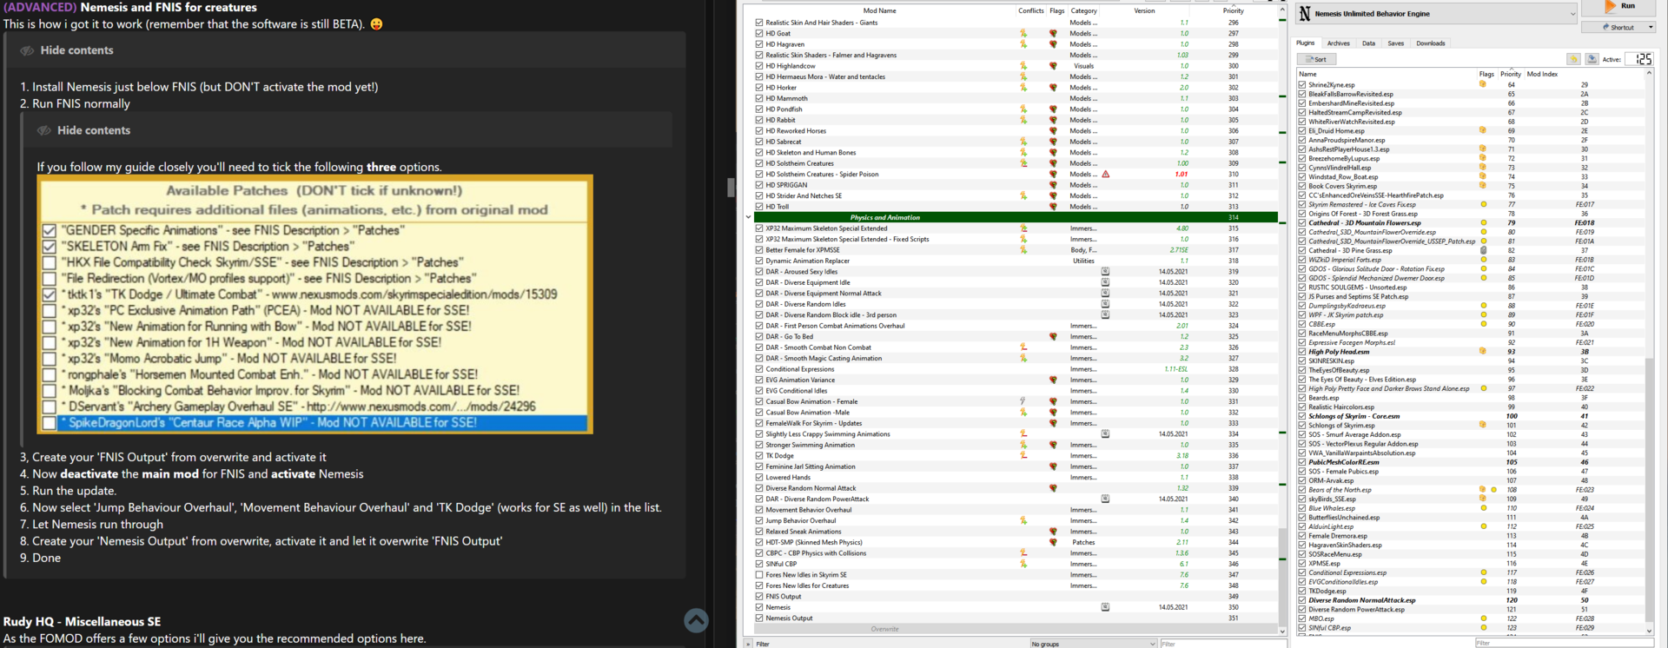1668x648 pixels.
Task: Click the conflict lightning icon on HD Goat row
Action: point(1023,33)
